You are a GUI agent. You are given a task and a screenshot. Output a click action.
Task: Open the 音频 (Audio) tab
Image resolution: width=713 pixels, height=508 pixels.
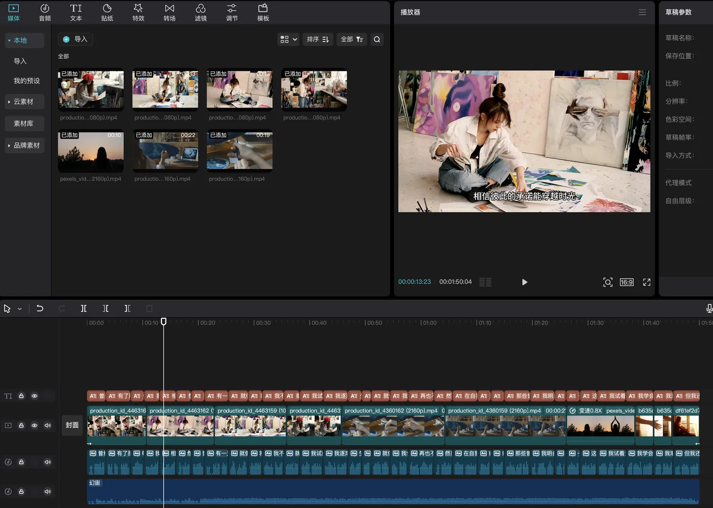[x=45, y=13]
